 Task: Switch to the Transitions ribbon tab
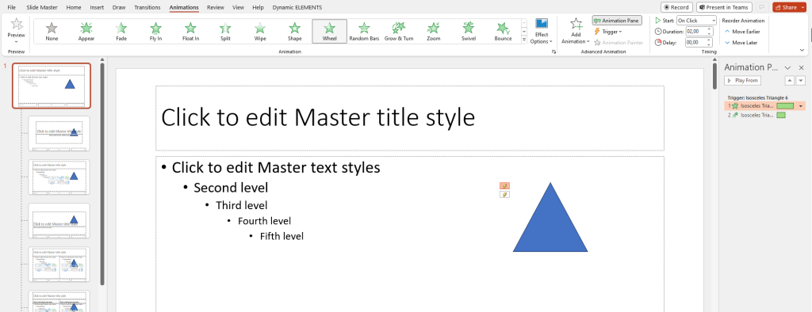click(147, 7)
